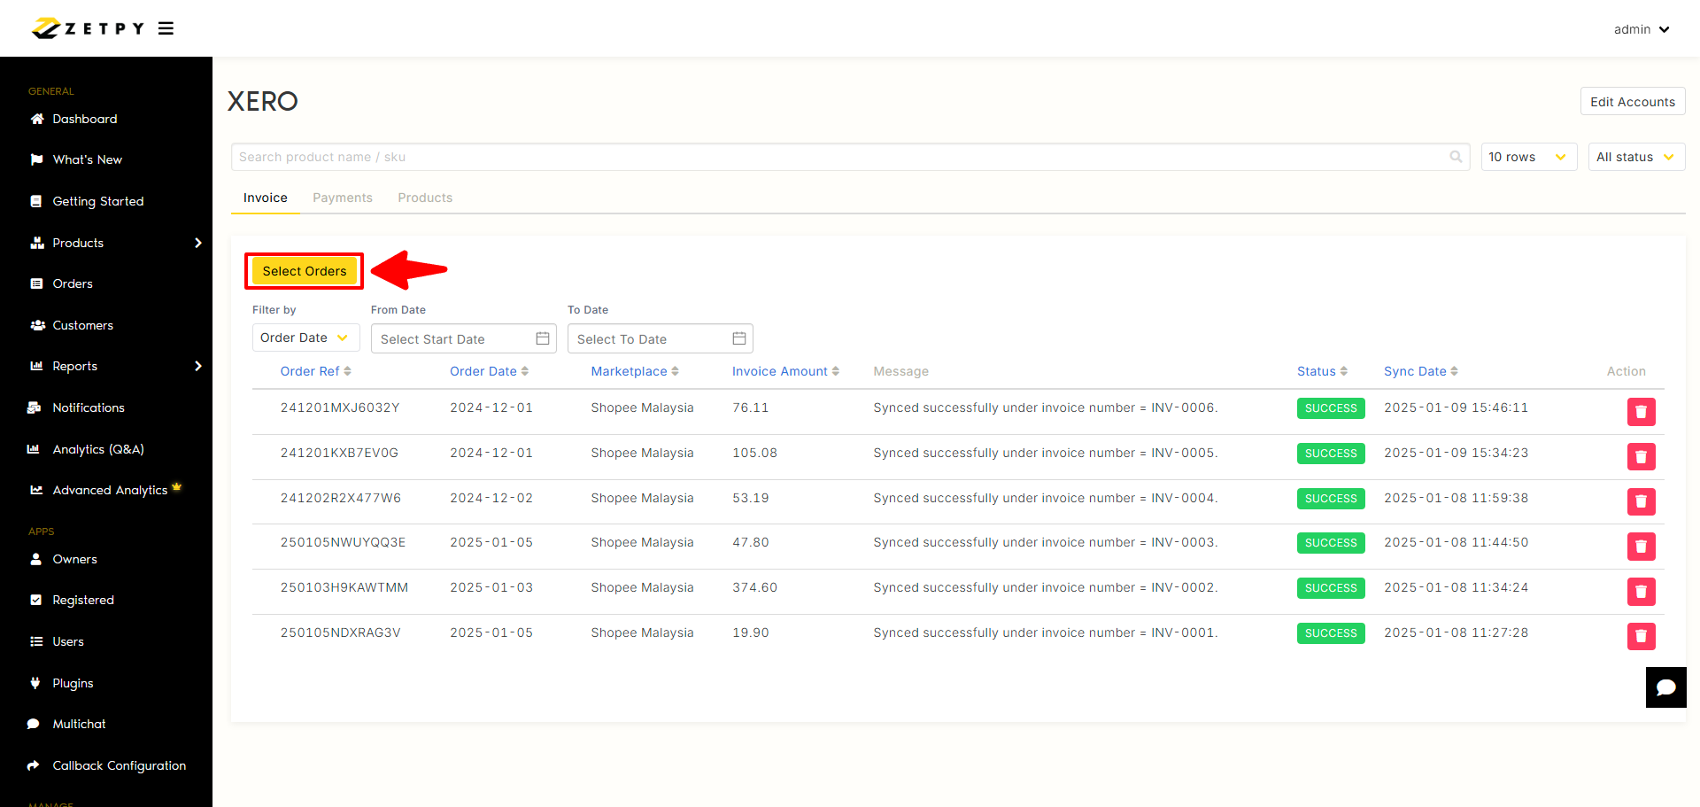Open the 10 rows dropdown

click(1528, 157)
